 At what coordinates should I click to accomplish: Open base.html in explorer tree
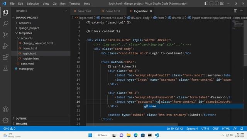tap(27, 64)
